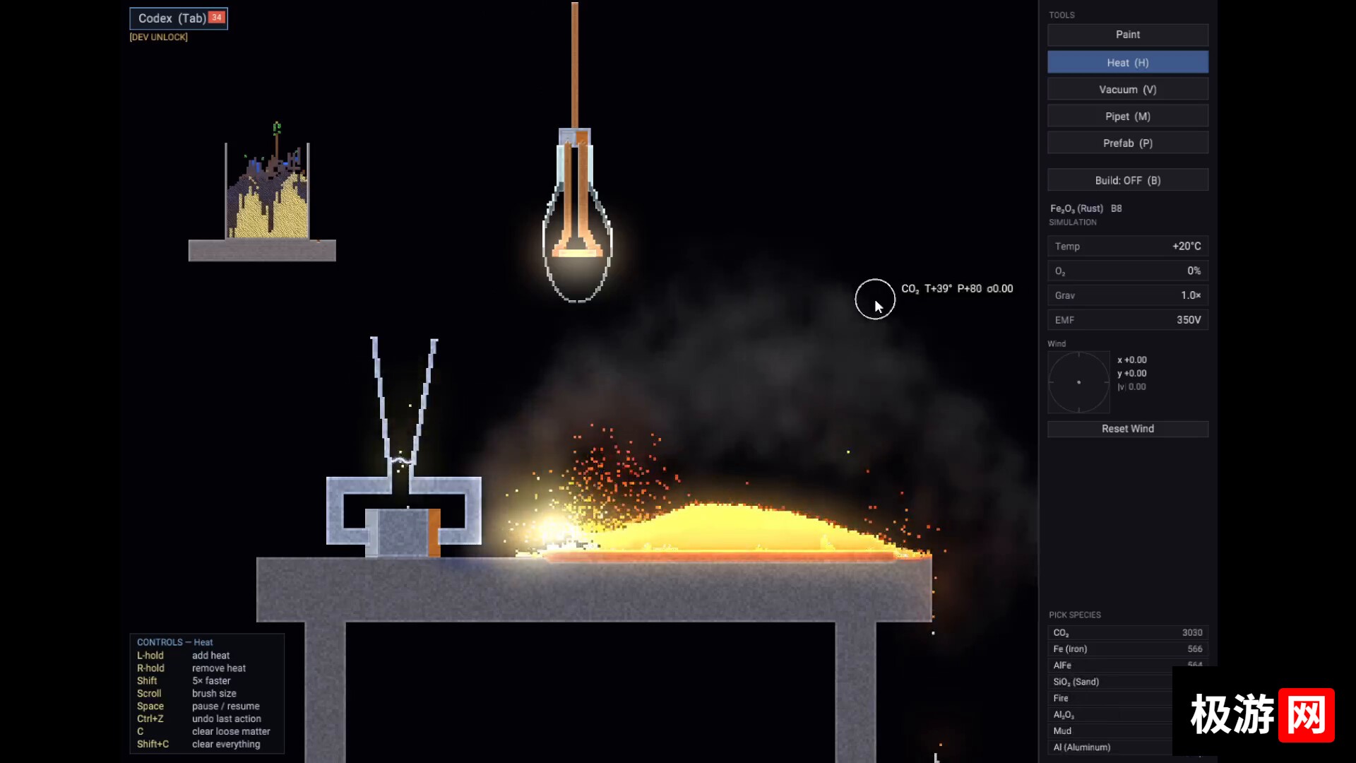Select the Heat (H) tool
Screen dimensions: 1356x763
(1127, 62)
